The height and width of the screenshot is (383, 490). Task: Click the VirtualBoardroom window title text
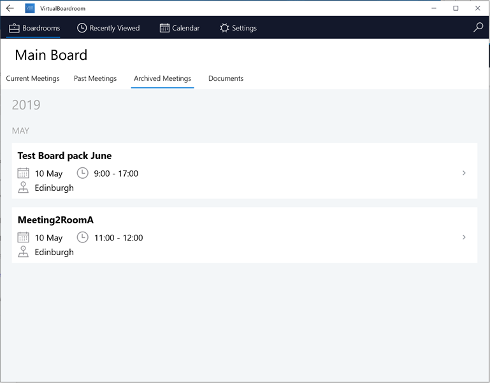point(63,8)
